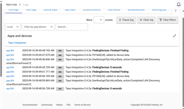Switch to Live logs tab
This screenshot has width=184, height=109.
tap(14, 10)
